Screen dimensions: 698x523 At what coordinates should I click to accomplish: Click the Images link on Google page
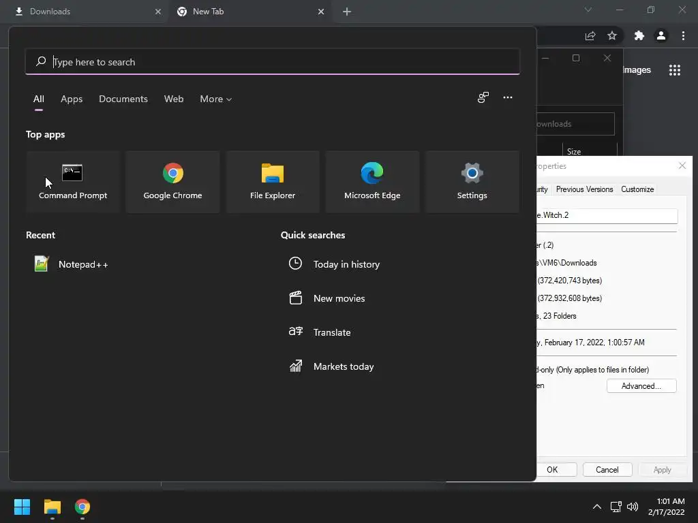[637, 70]
